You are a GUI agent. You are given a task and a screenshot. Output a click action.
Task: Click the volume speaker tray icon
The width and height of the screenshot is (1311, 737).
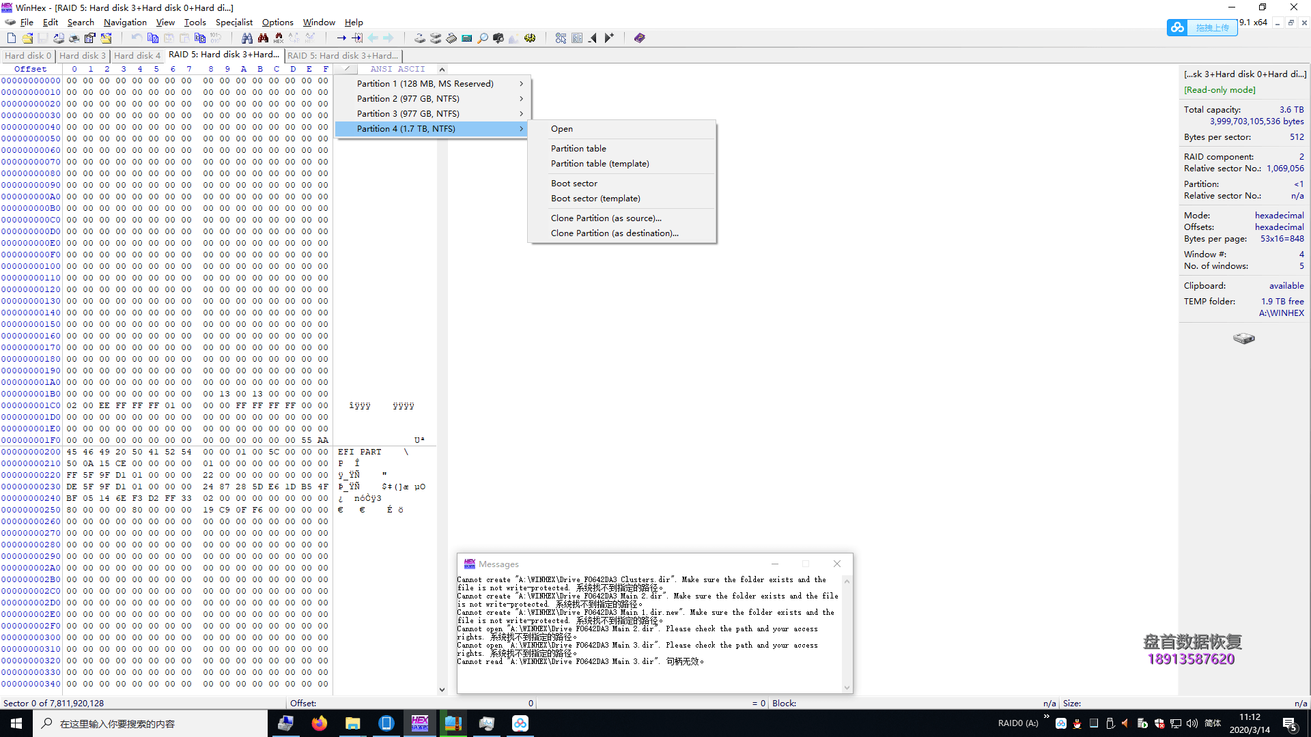pos(1192,723)
